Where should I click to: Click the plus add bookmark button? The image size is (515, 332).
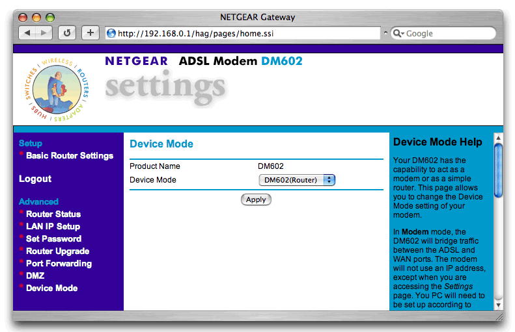click(x=90, y=33)
